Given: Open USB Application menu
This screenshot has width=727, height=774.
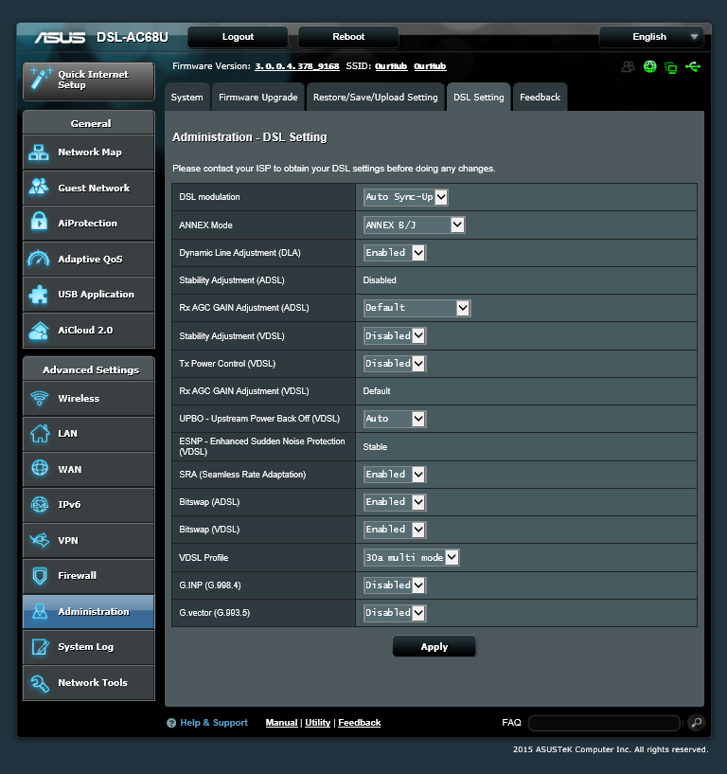Looking at the screenshot, I should click(x=89, y=295).
